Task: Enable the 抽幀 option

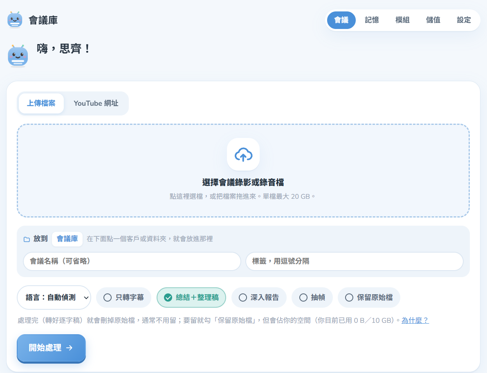Action: point(312,298)
